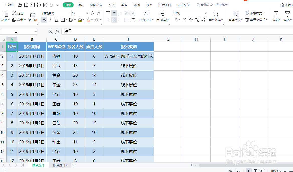Expand Cell Style (单元格样式) dropdown
Screen dimensions: 293x172
(267, 20)
